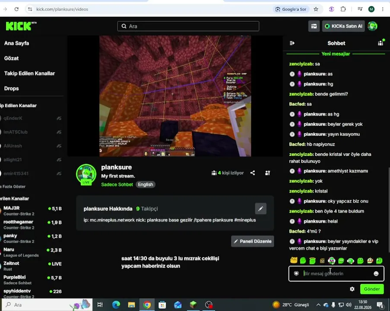Click the Gönder send button
Viewport: 390px width, 311px height.
click(x=372, y=289)
